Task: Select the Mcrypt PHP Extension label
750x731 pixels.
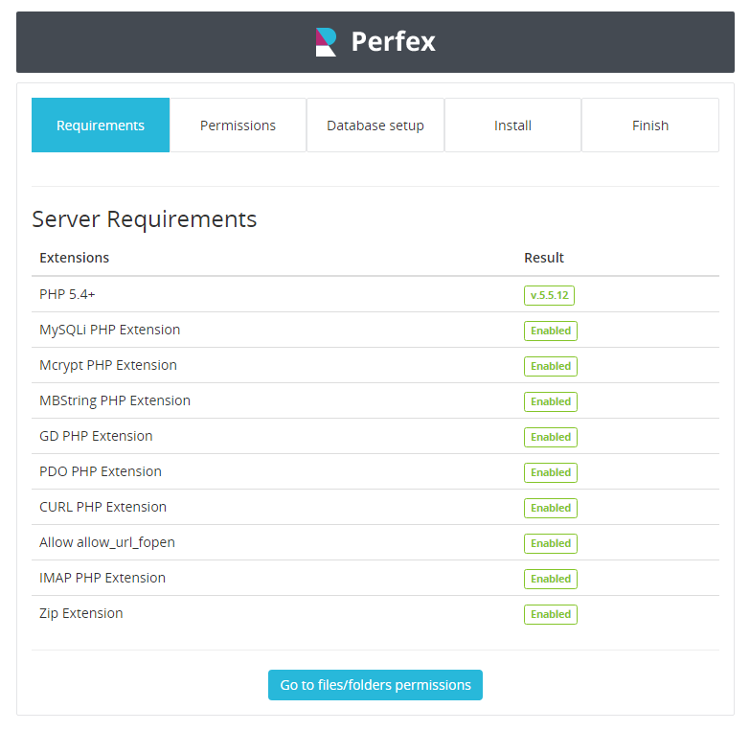Action: pyautogui.click(x=108, y=366)
